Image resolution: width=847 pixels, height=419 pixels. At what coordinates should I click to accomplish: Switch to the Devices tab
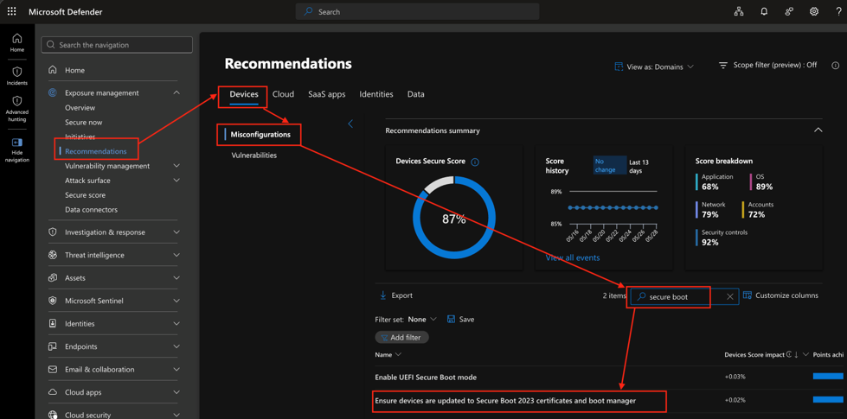tap(244, 94)
